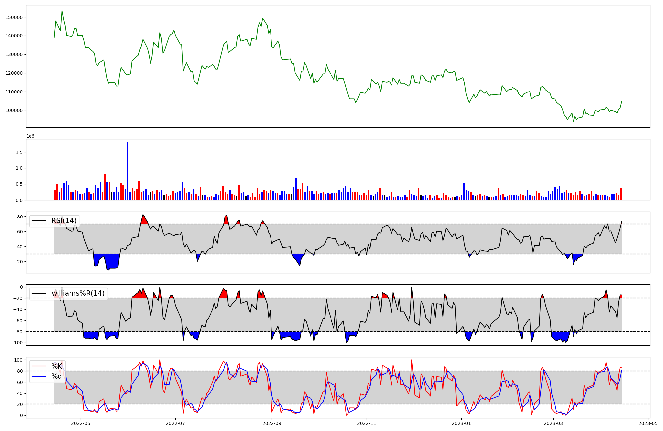Click the 2022-11 x-axis date label

(x=367, y=423)
